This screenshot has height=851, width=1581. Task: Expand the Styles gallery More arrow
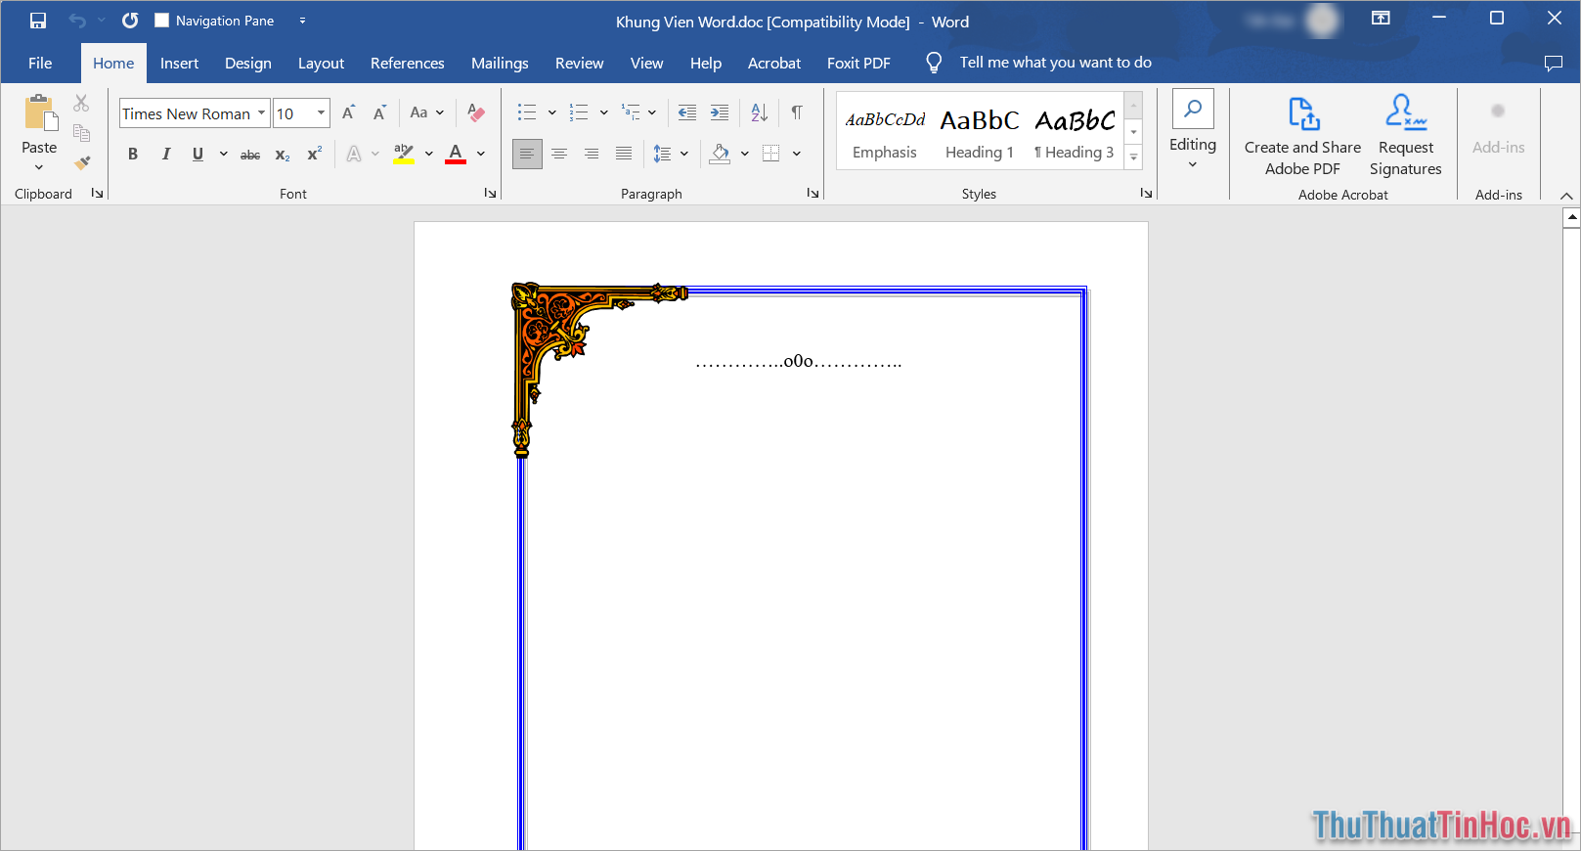[1134, 157]
